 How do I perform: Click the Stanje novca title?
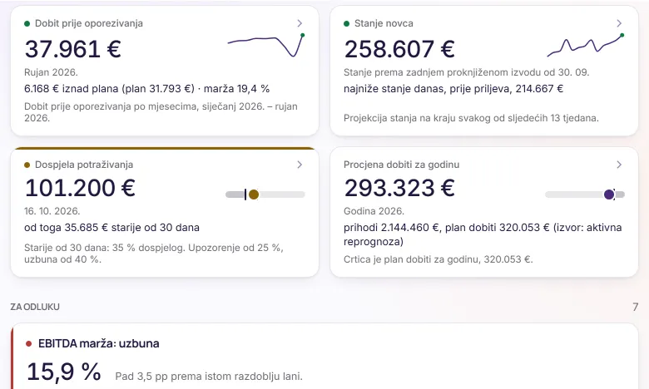pyautogui.click(x=384, y=23)
